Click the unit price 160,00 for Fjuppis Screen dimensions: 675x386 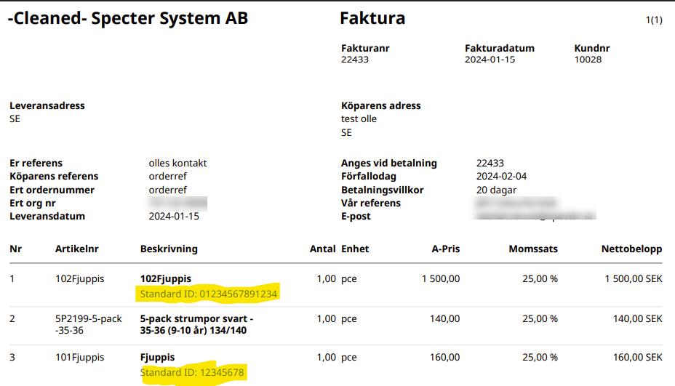(444, 357)
